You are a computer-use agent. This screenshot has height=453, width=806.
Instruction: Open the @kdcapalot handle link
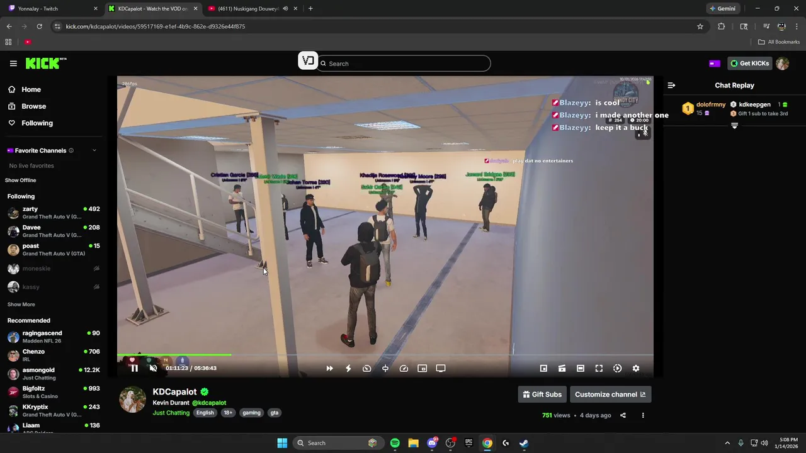pyautogui.click(x=209, y=403)
